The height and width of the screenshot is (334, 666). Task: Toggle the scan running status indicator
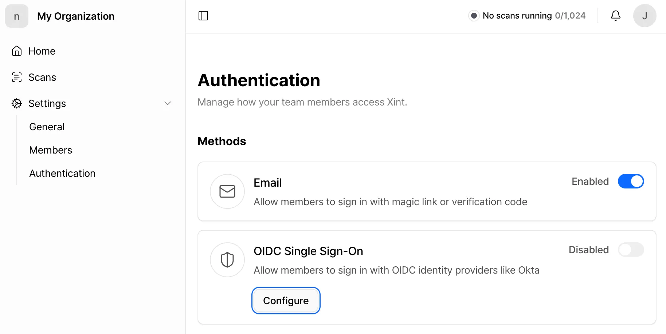click(x=474, y=15)
